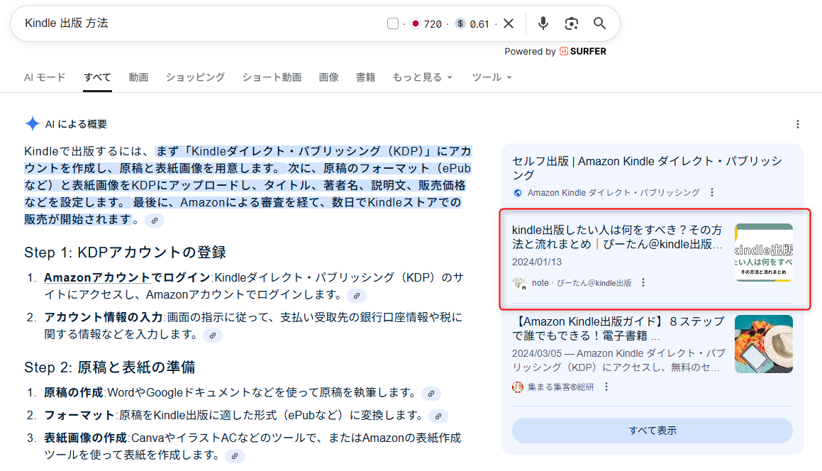The width and height of the screenshot is (822, 471).
Task: Open AI overview three-dot options menu
Action: tap(798, 124)
